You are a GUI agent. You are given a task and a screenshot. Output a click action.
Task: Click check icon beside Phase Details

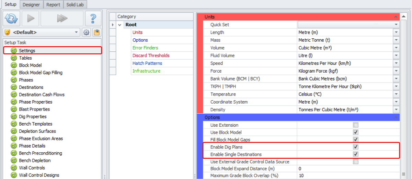(x=14, y=146)
